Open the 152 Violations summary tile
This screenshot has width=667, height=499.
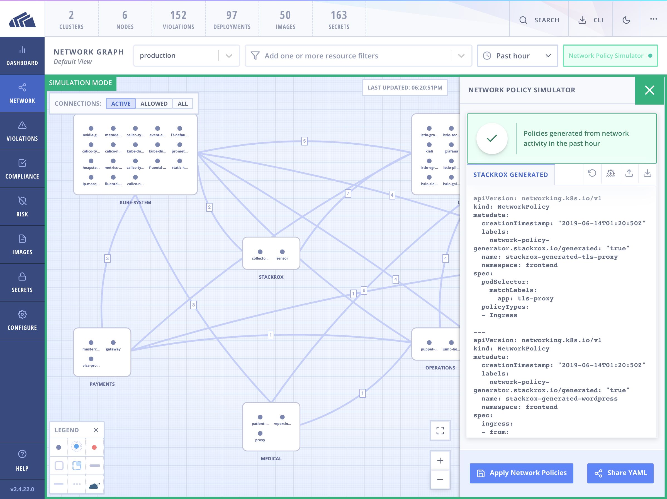179,20
